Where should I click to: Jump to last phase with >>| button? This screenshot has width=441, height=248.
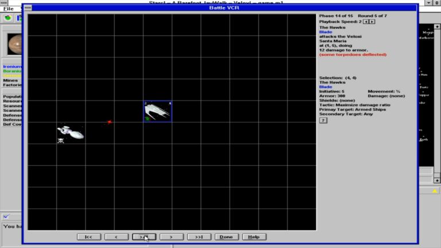199,237
